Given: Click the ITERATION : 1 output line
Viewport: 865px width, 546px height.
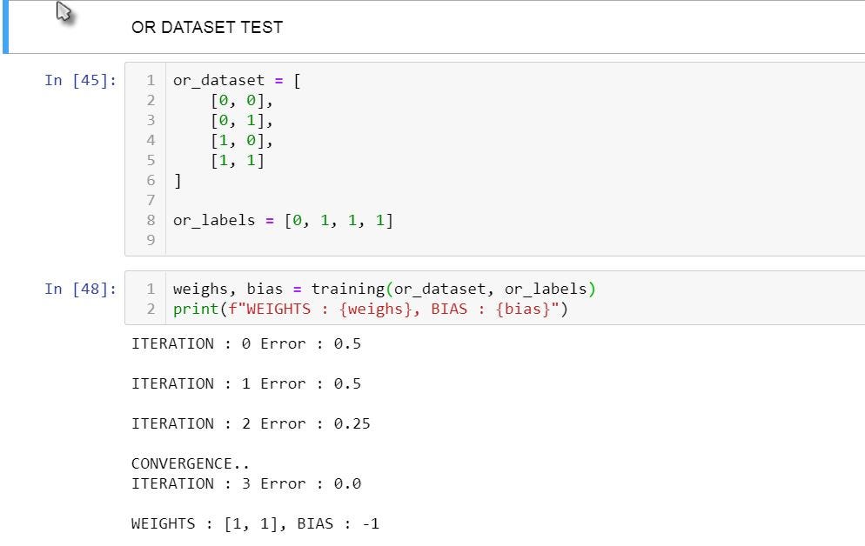Looking at the screenshot, I should point(246,383).
